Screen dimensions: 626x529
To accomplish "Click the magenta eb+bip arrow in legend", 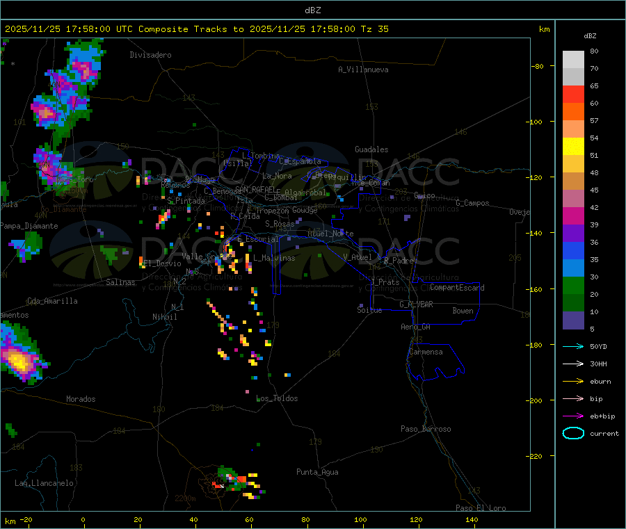I will click(x=573, y=416).
